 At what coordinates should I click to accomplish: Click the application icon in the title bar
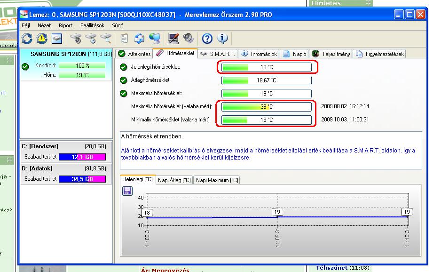24,15
